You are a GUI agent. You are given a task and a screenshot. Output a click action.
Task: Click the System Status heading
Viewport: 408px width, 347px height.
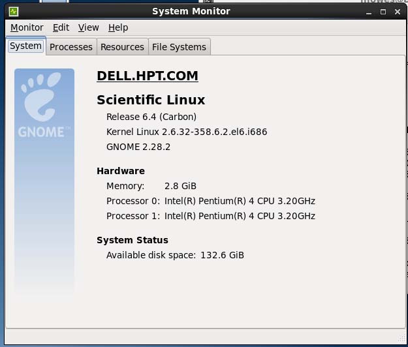click(133, 240)
